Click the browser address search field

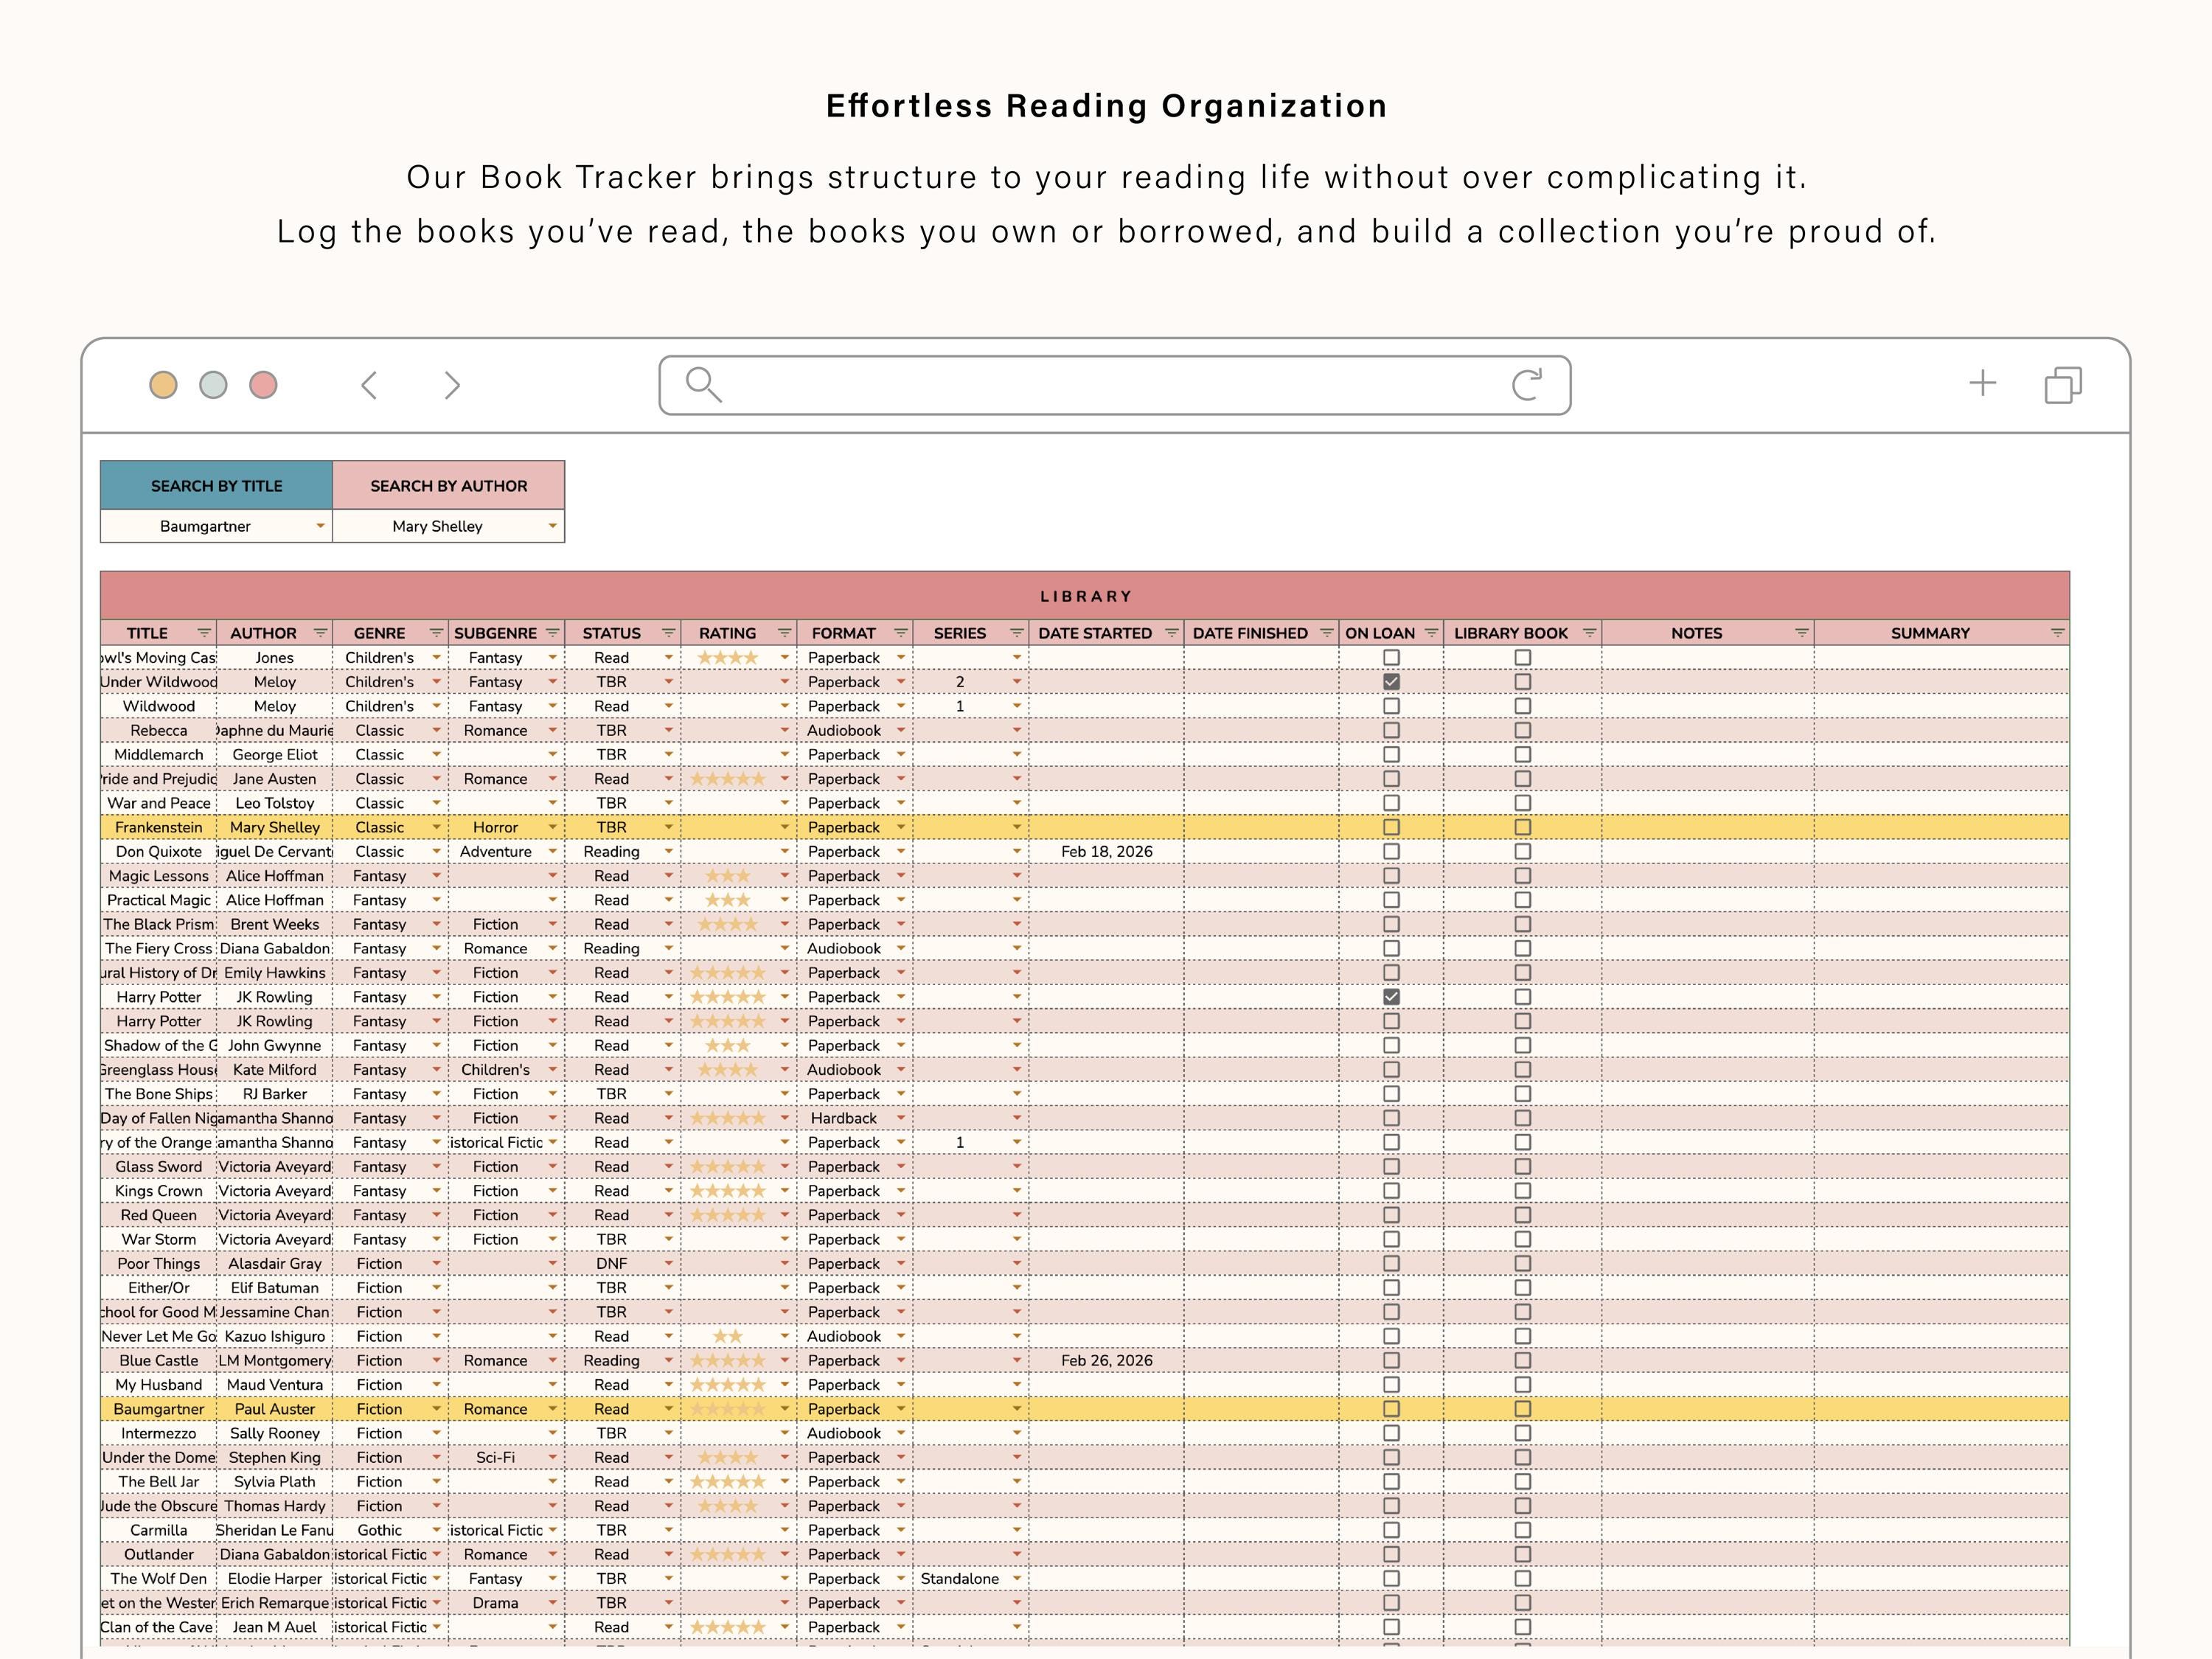click(x=1115, y=385)
